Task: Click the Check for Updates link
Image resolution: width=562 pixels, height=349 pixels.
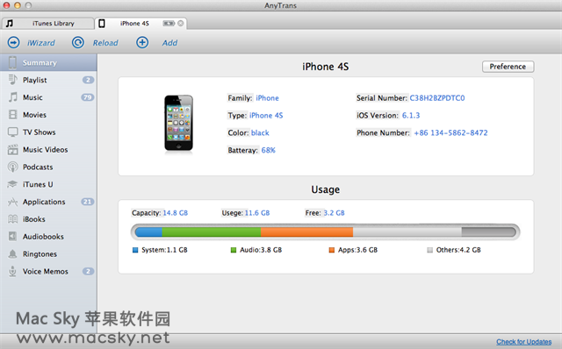Action: click(523, 342)
